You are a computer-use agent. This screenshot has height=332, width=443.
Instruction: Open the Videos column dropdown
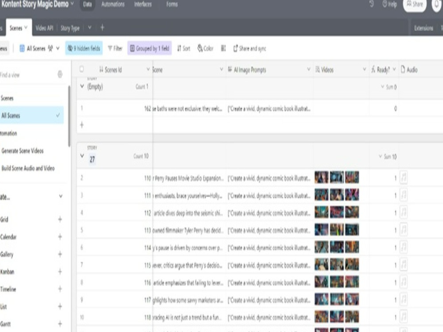click(364, 69)
